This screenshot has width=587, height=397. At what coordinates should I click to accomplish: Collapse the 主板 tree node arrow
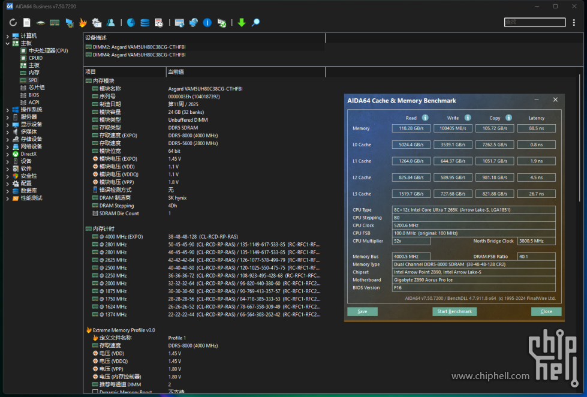[7, 43]
